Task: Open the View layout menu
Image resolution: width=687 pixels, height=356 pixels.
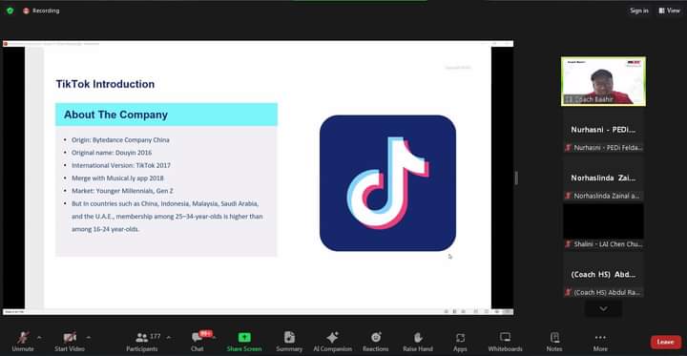Action: click(x=669, y=10)
